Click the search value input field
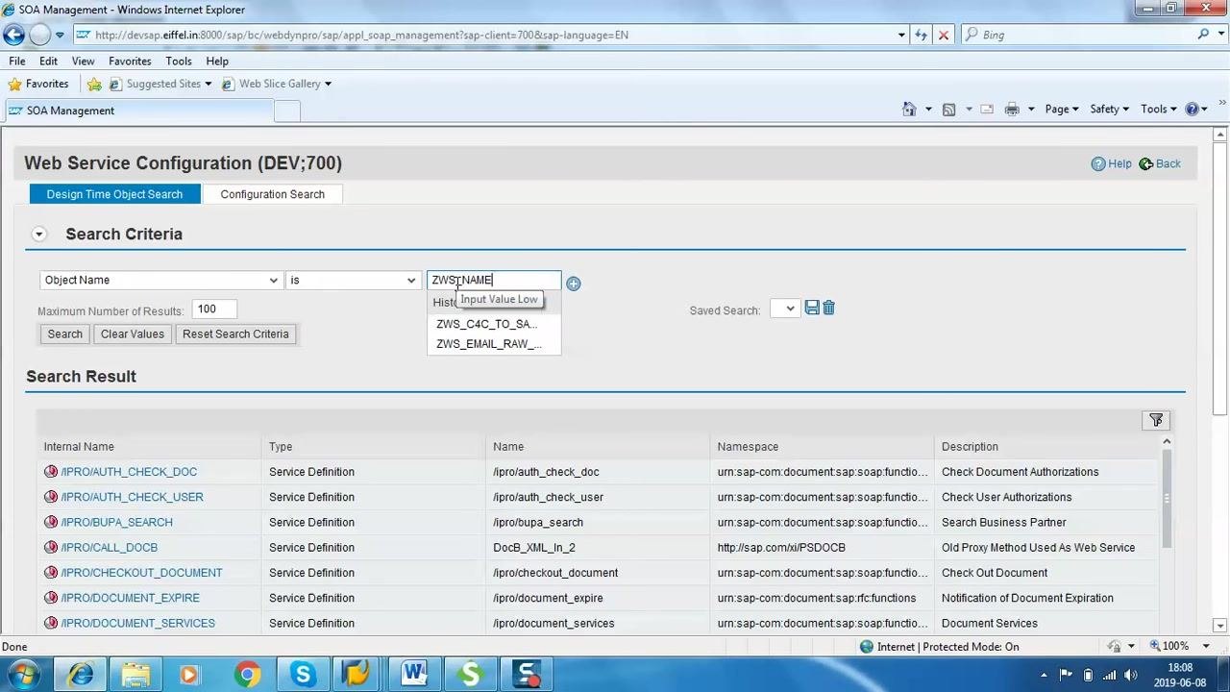 tap(494, 280)
